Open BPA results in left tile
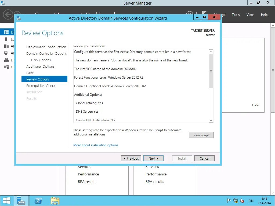The height and width of the screenshot is (206, 275). [x=87, y=182]
